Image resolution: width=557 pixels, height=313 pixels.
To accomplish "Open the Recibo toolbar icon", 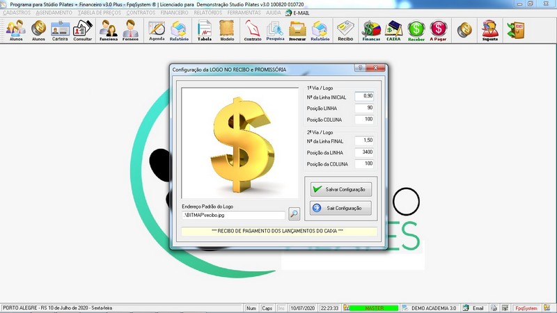I will tap(345, 31).
